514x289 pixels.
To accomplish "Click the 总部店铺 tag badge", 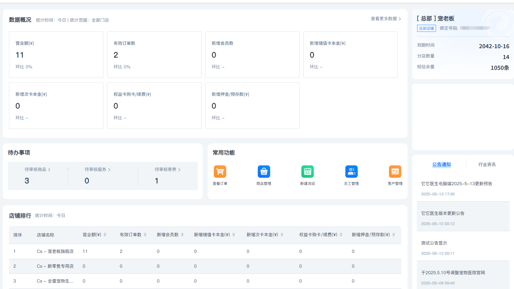I will point(426,28).
